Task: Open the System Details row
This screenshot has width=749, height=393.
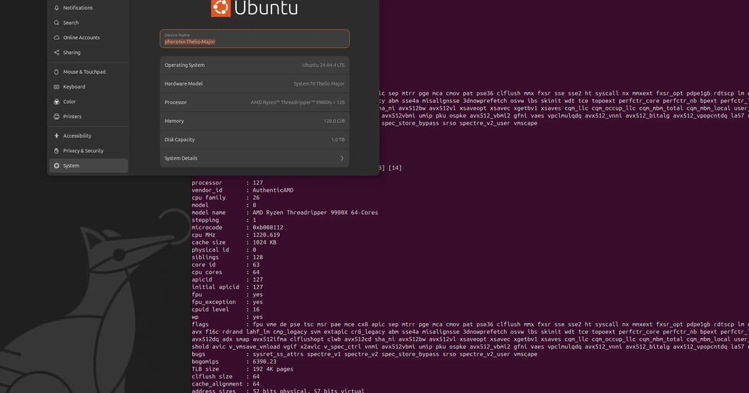Action: coord(255,158)
